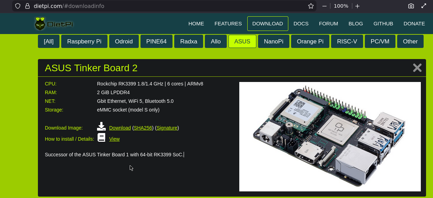This screenshot has width=433, height=198.
Task: Zoom in with the plus button
Action: pos(357,6)
